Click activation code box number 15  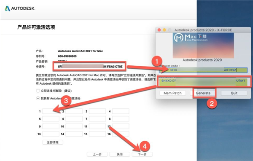(97, 134)
